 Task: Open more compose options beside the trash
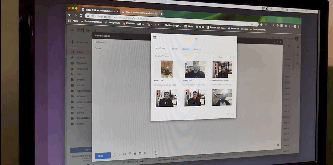point(274,145)
